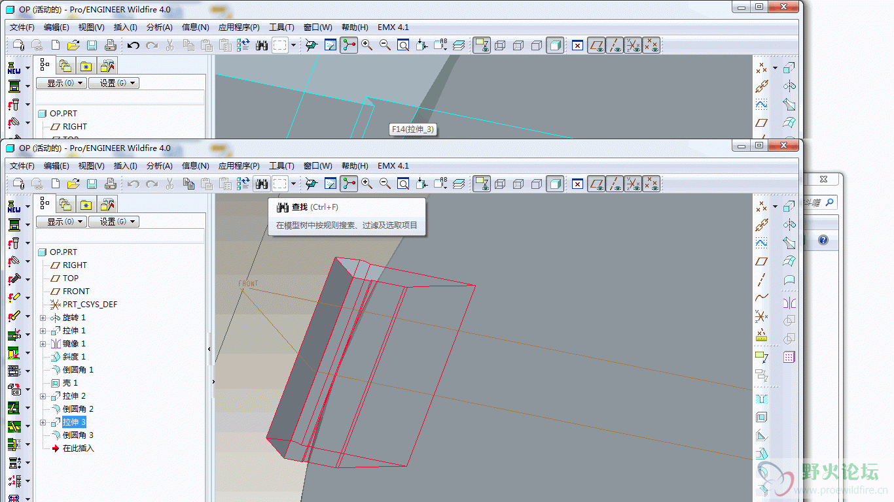
Task: Click Layers icon in front window toolbar
Action: (459, 184)
